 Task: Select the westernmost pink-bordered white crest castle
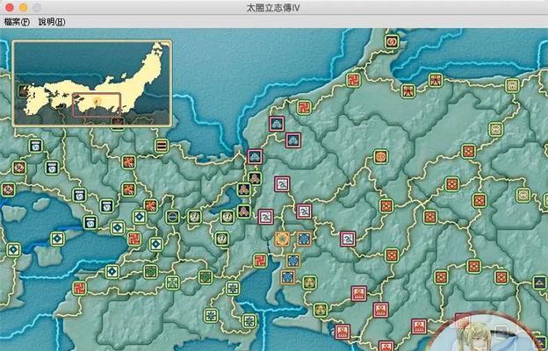(265, 217)
